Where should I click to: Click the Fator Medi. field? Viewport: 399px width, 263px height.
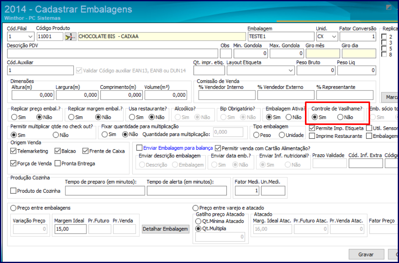coord(247,191)
